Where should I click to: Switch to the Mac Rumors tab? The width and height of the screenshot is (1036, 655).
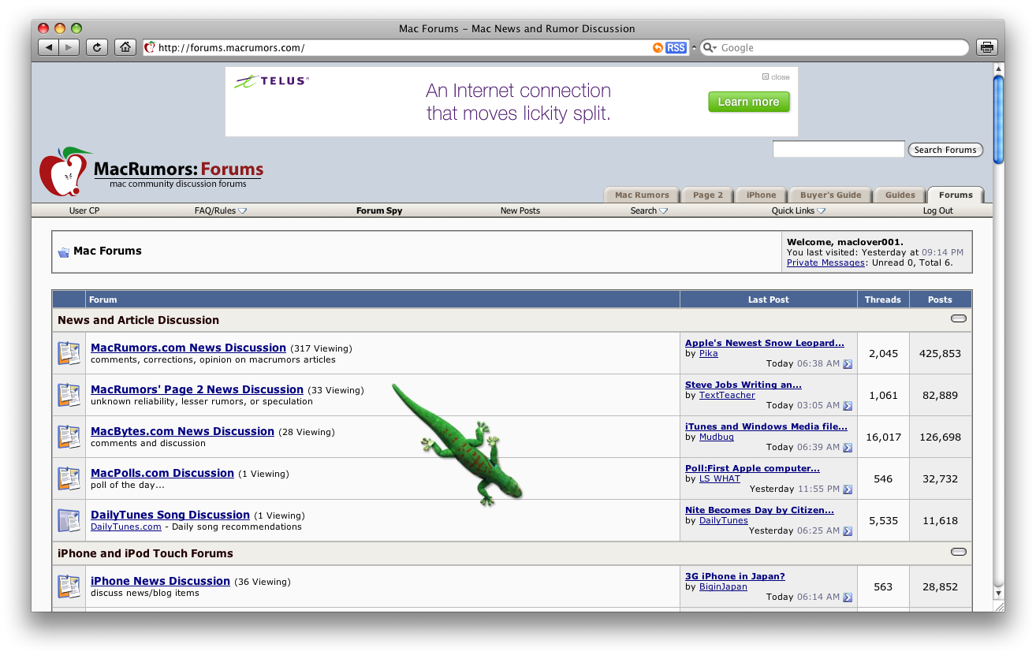642,195
